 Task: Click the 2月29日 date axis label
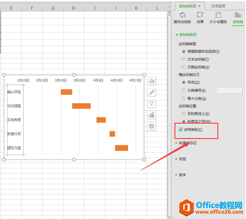pos(23,80)
